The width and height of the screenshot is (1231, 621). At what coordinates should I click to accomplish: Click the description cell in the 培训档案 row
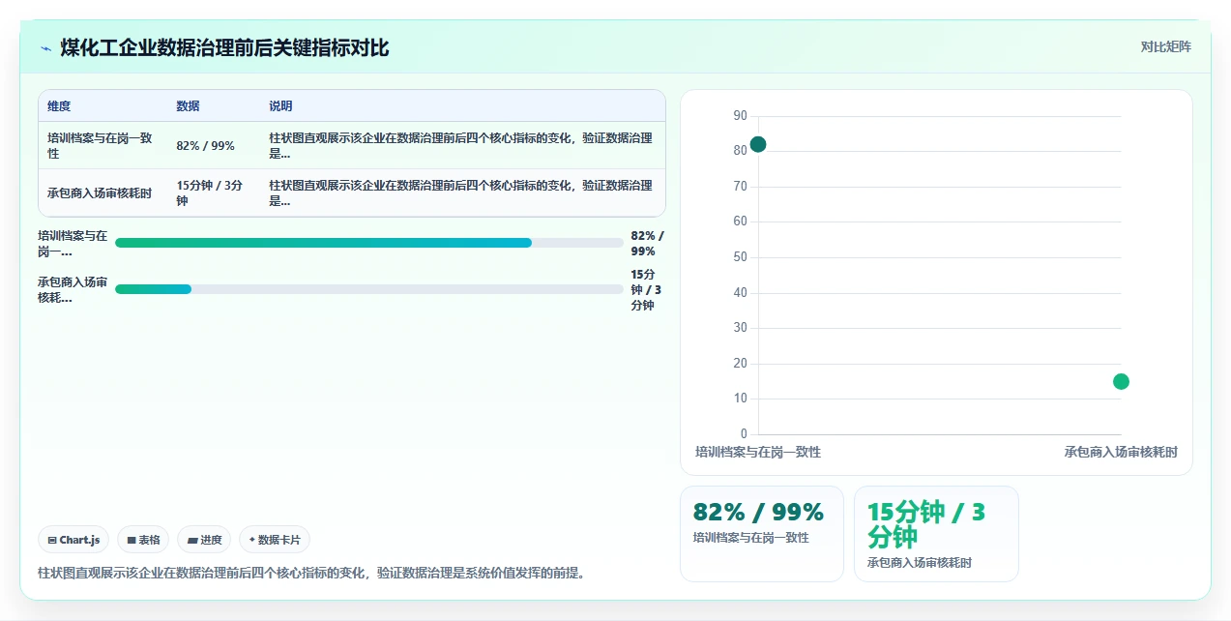pyautogui.click(x=462, y=146)
